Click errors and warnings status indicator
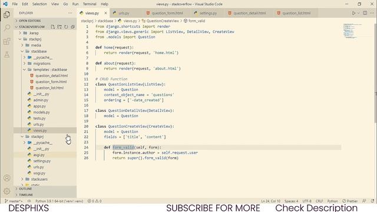The height and width of the screenshot is (212, 377). click(94, 201)
